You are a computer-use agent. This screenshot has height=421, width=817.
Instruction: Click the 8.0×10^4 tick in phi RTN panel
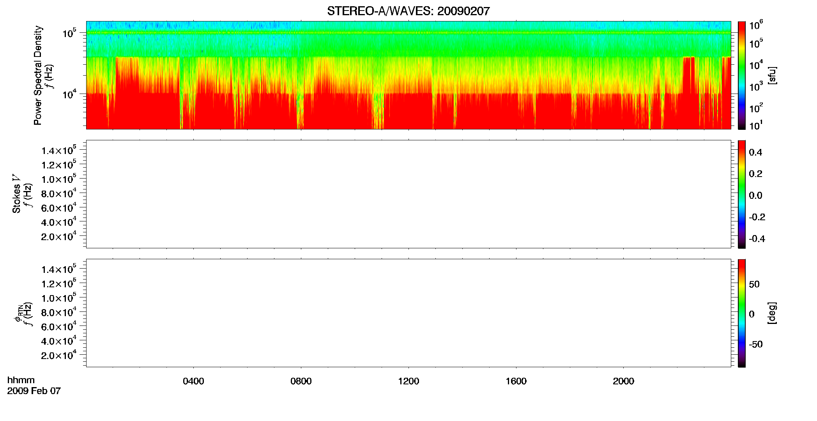[x=59, y=312]
